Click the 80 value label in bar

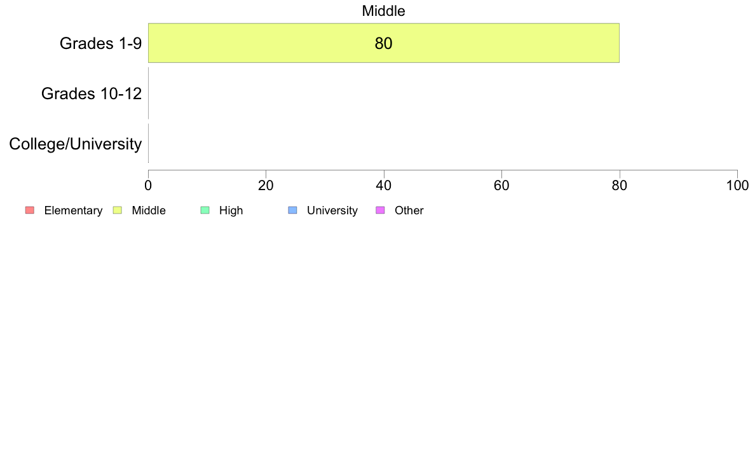[384, 43]
